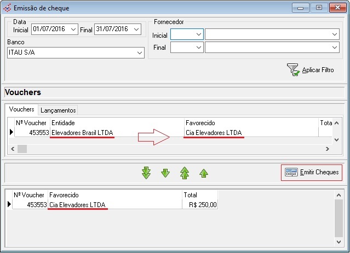Click the single up green arrow icon
Image resolution: width=350 pixels, height=253 pixels.
pyautogui.click(x=204, y=173)
